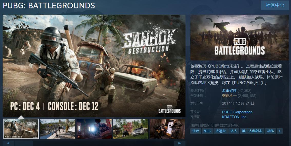Viewport: 291px width, 146px height.
Task: Click the left arrow on the screenshot strip
Action: (x=8, y=143)
